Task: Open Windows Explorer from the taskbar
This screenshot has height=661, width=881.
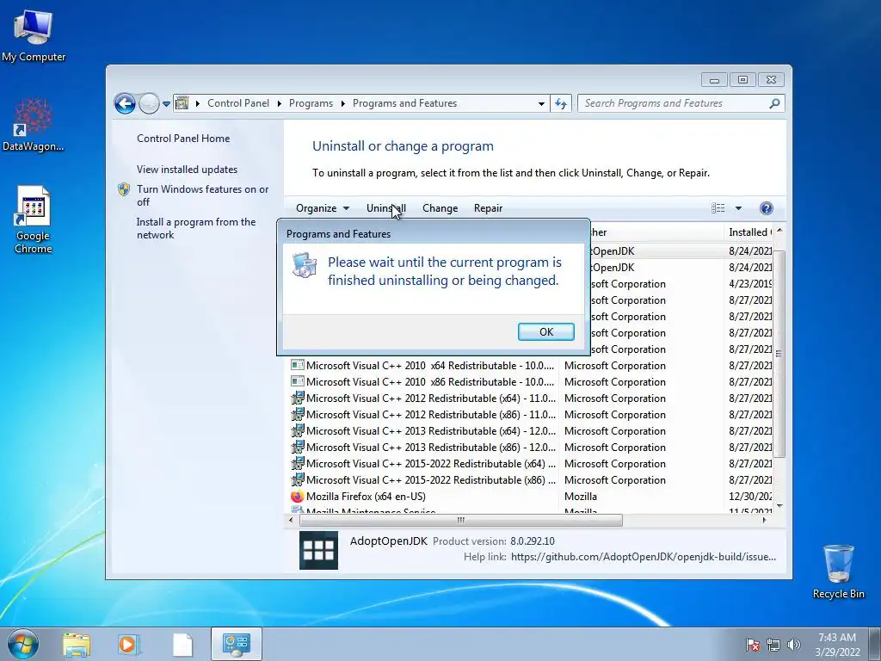Action: point(76,645)
